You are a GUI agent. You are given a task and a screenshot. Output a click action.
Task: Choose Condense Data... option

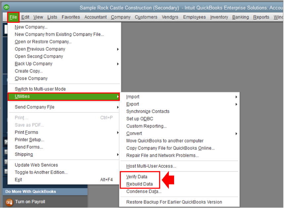click(x=179, y=192)
